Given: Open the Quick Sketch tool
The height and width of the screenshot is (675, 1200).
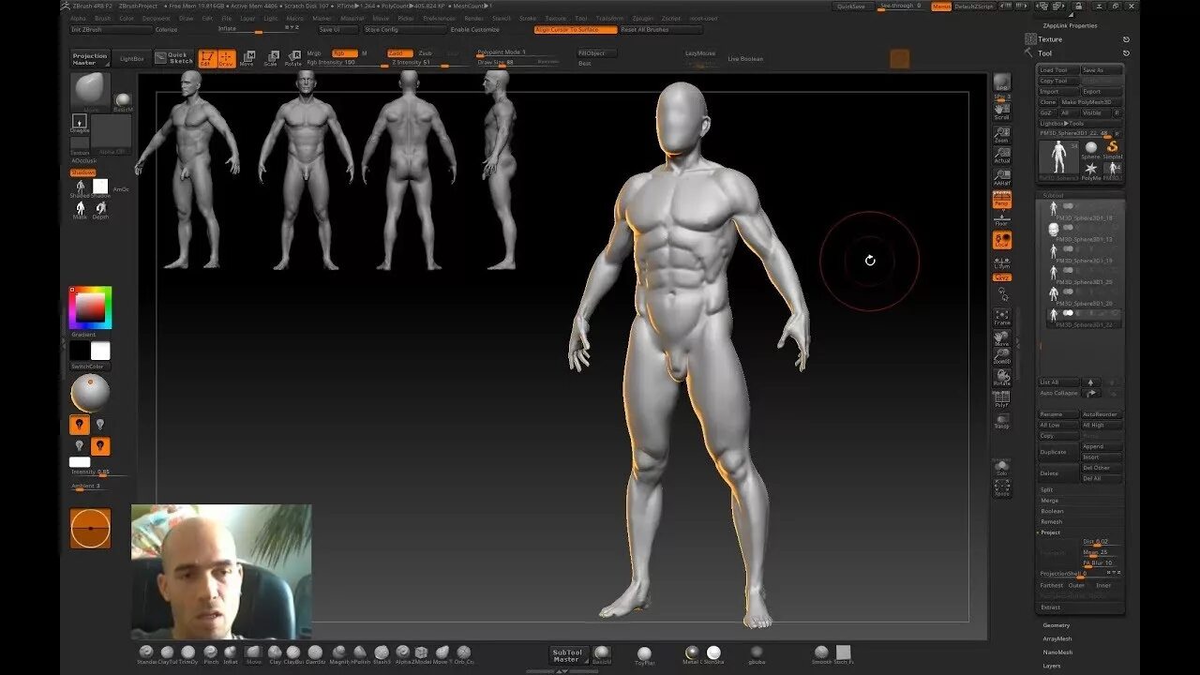Looking at the screenshot, I should tap(175, 58).
